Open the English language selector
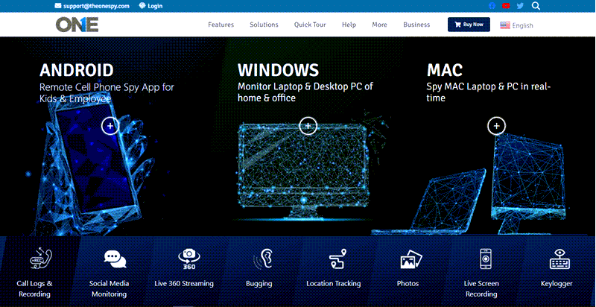 (516, 25)
